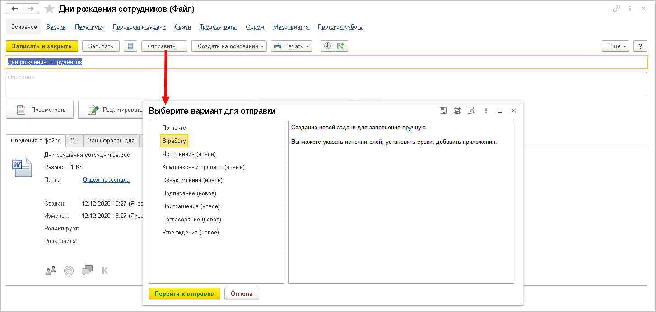Viewport: 656px width, 312px height.
Task: Select Приглашение (новое) option
Action: [x=191, y=206]
